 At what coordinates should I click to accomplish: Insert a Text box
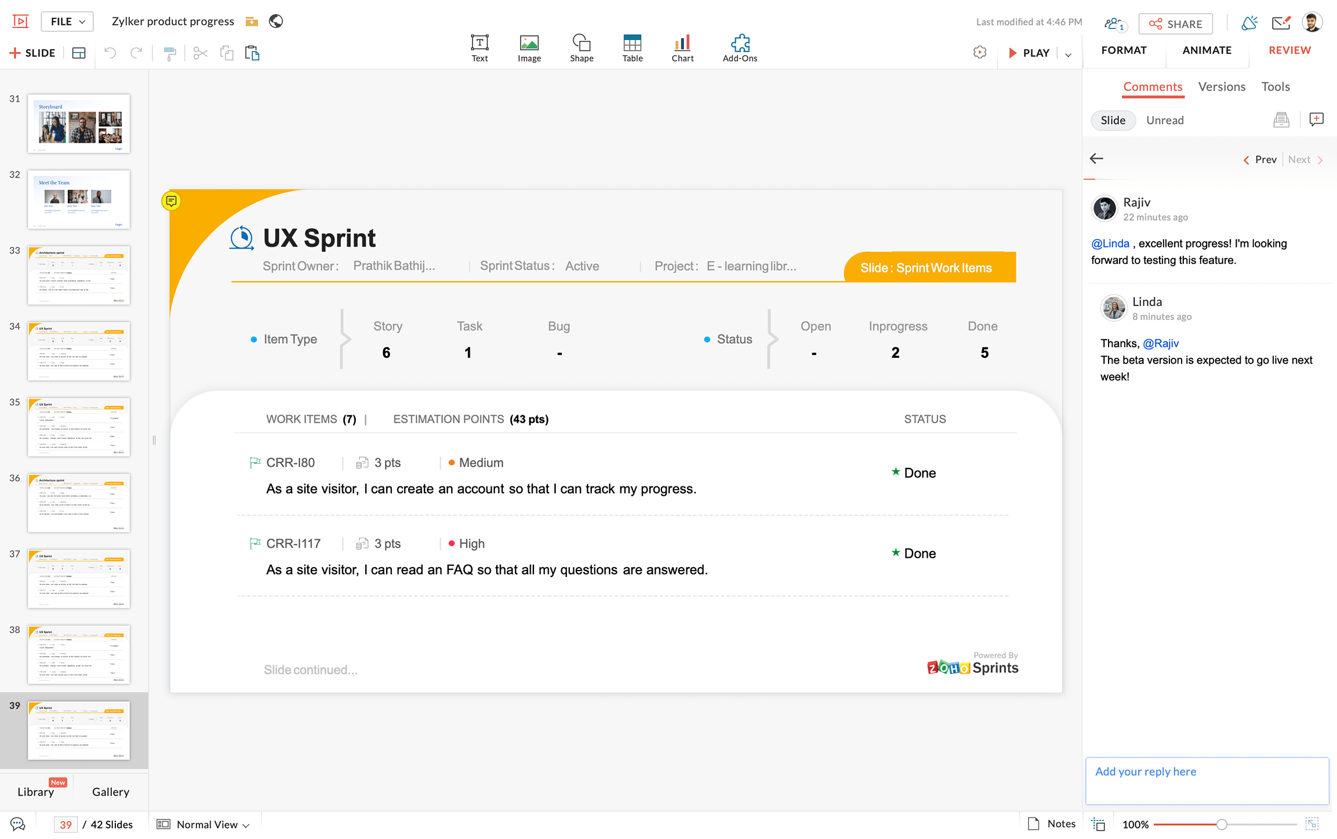coord(479,48)
